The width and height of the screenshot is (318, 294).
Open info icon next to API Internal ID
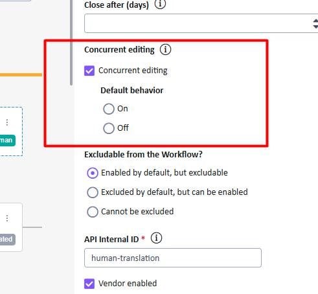tap(156, 238)
